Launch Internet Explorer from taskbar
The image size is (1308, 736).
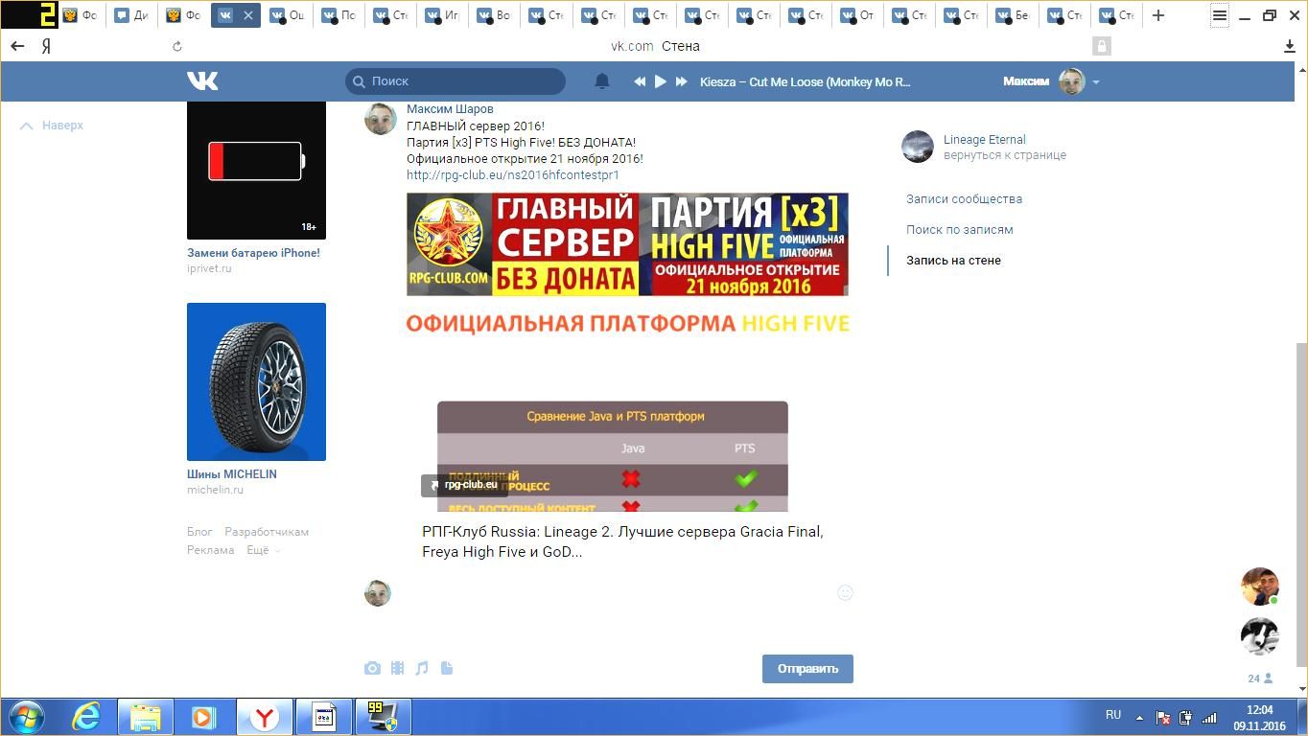[x=86, y=717]
